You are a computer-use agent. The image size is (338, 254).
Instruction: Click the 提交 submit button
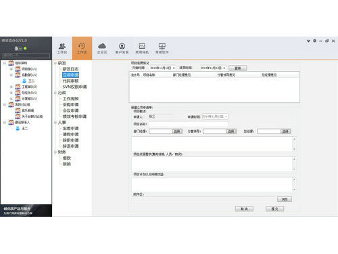[x=274, y=209]
